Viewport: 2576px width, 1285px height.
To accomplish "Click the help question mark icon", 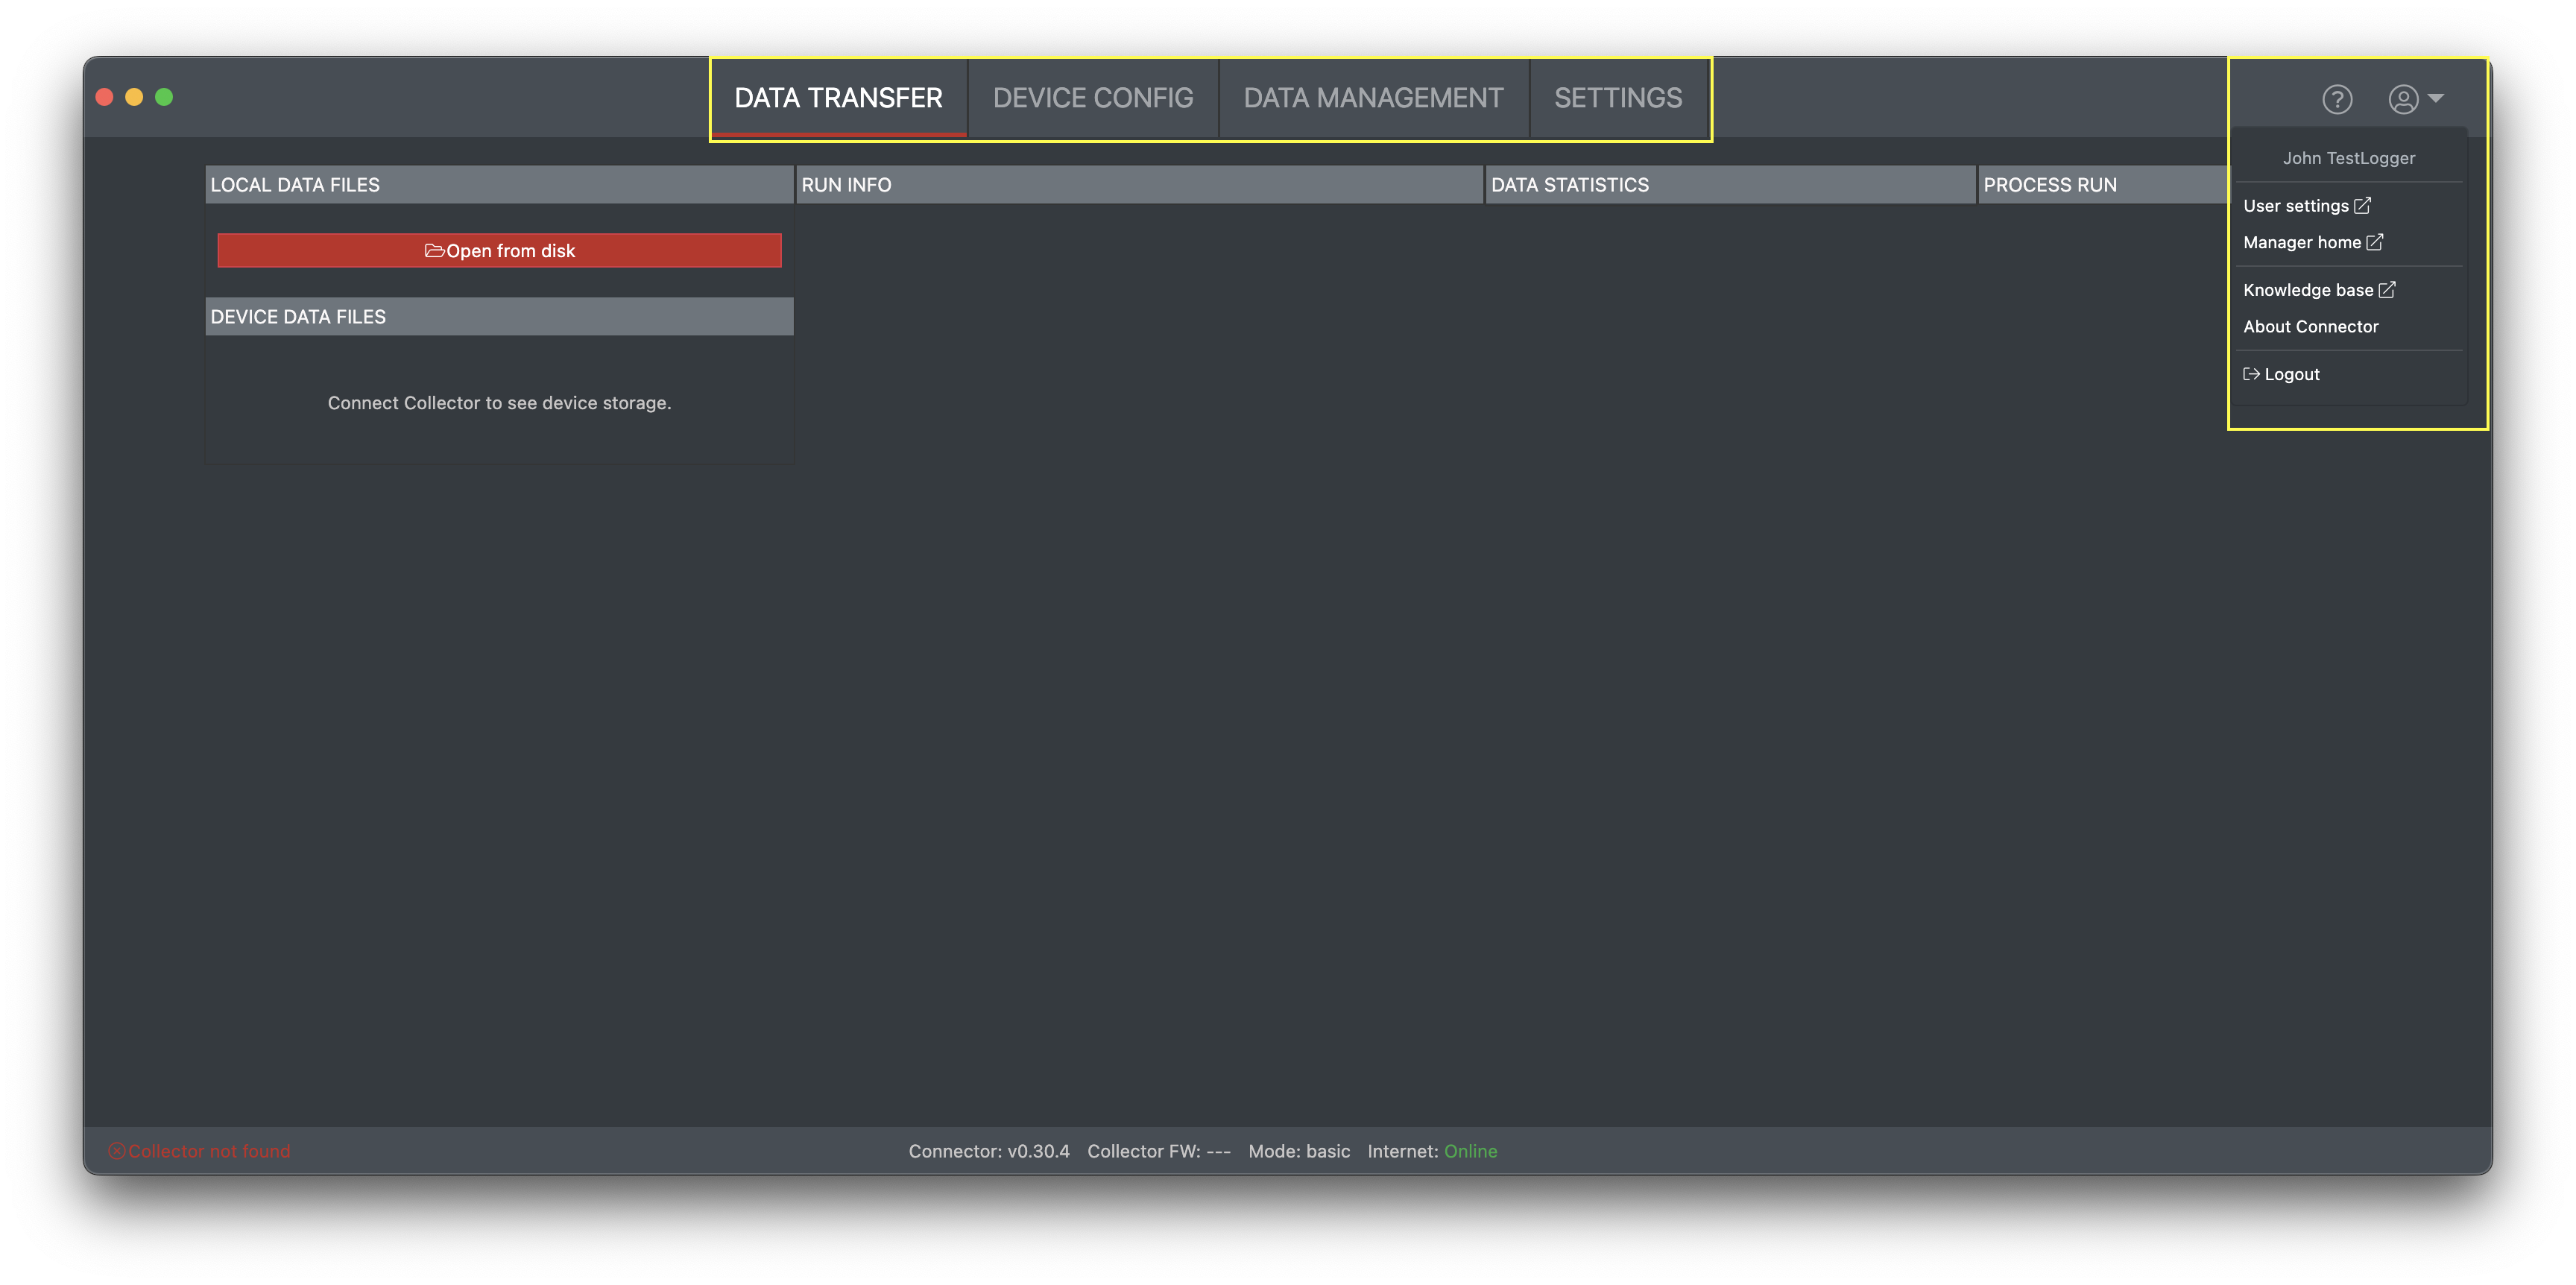I will 2337,99.
